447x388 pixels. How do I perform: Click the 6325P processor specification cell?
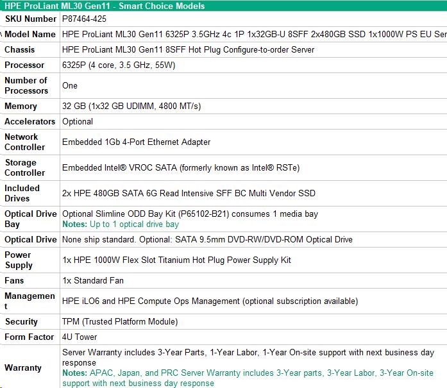(x=119, y=65)
